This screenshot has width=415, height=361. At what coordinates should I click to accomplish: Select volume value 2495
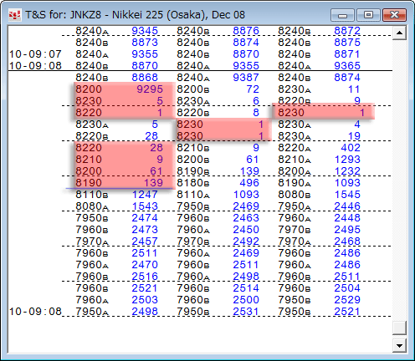click(x=347, y=230)
